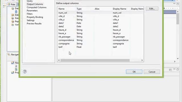Screen dimensions: 182x102
Task: Open Preview Results page
Action: pyautogui.click(x=34, y=24)
